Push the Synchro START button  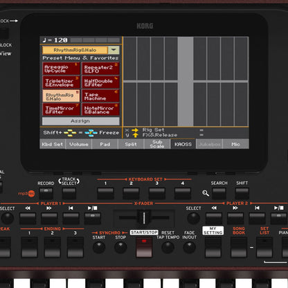[99, 247]
